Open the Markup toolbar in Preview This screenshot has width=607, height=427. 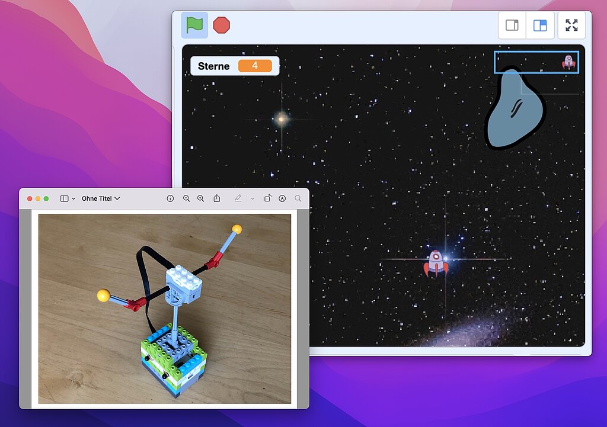[x=238, y=198]
